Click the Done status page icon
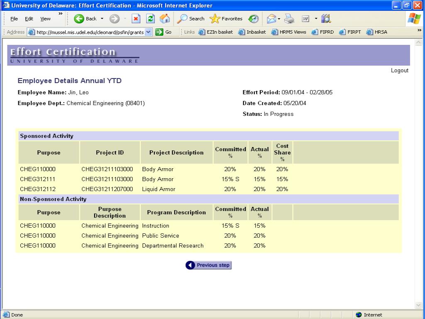The image size is (425, 319). click(6, 315)
